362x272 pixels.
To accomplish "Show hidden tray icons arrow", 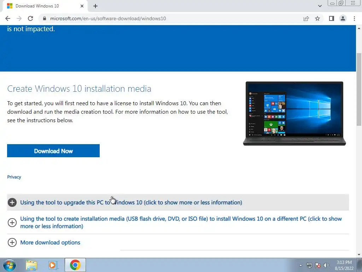I will click(x=300, y=265).
